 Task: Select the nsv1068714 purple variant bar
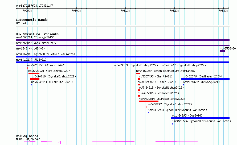122,40
